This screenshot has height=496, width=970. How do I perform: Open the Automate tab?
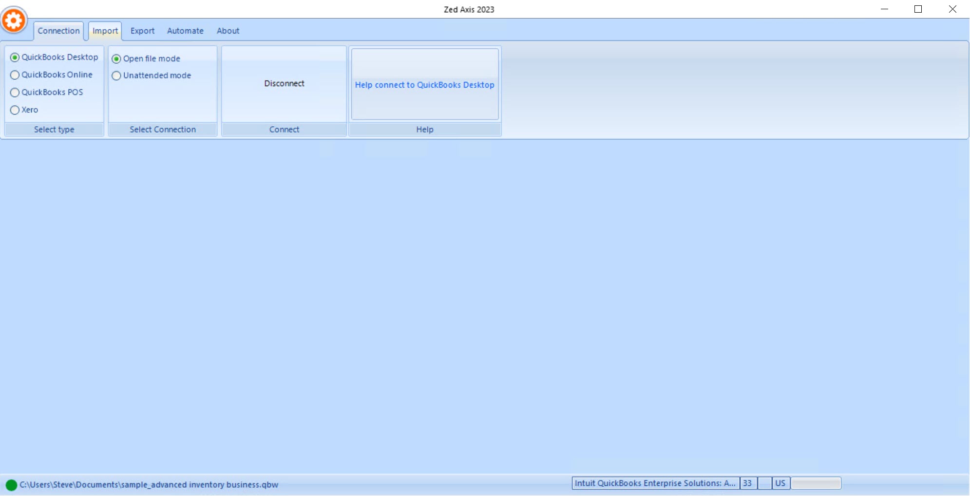[185, 30]
